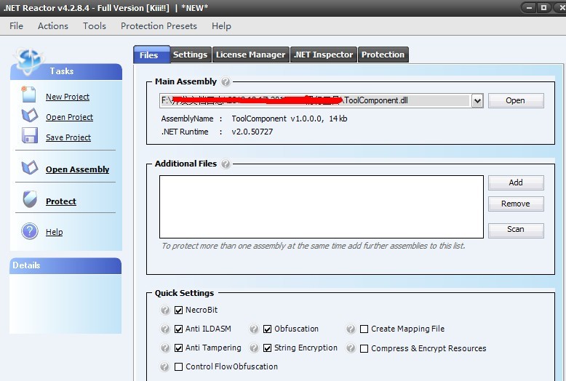
Task: Open the Help menu in menu bar
Action: (221, 26)
